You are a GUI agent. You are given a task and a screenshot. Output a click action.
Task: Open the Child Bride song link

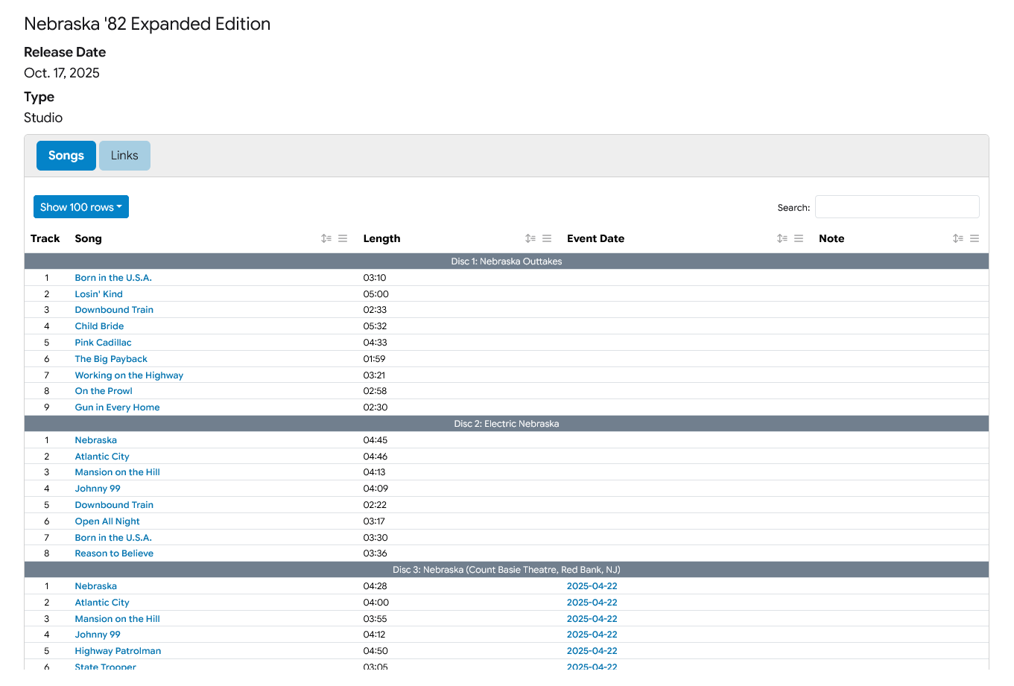click(99, 326)
